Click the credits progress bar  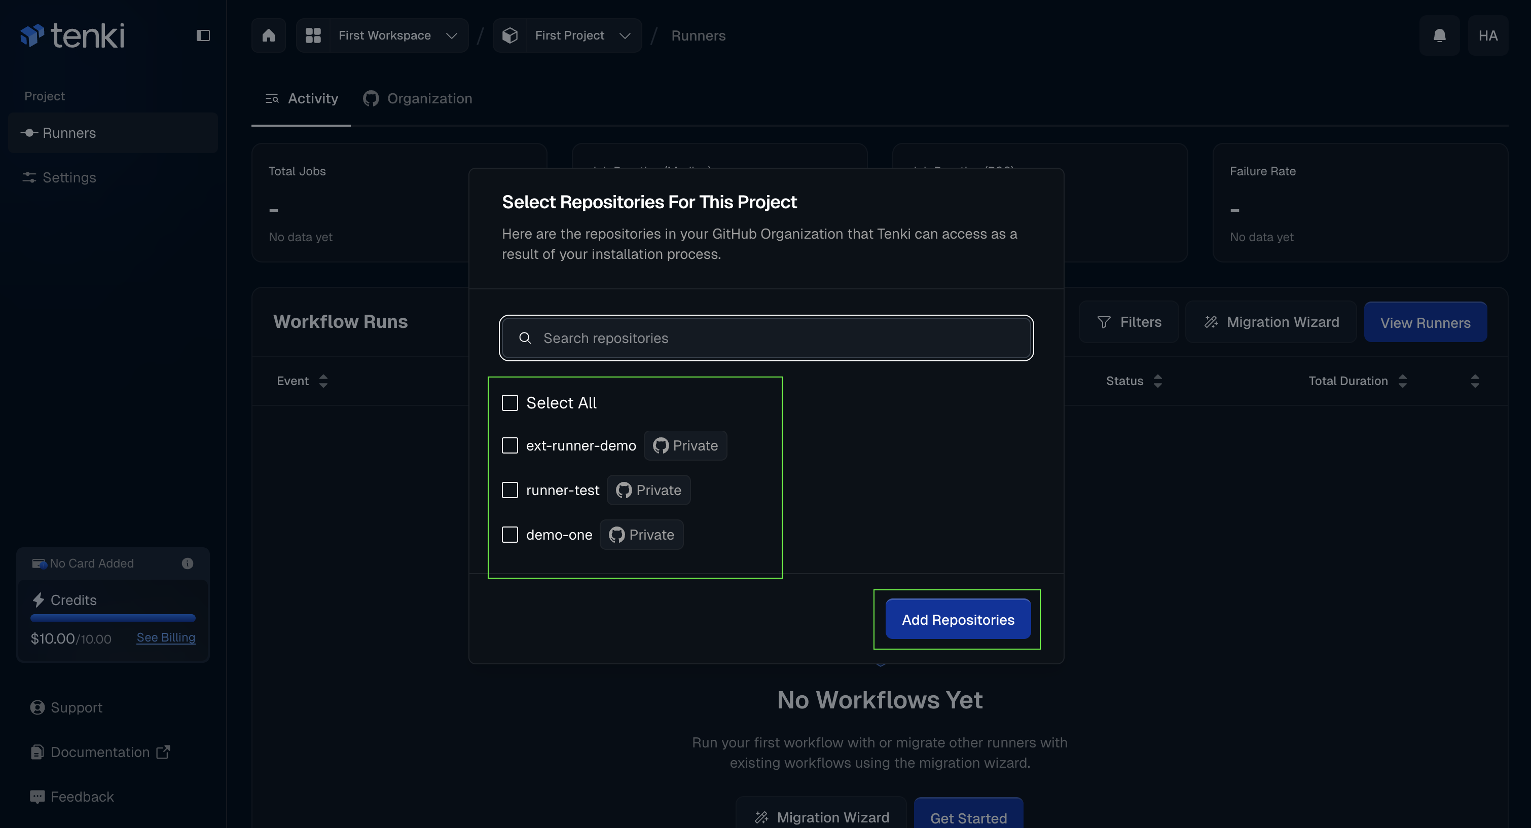click(x=113, y=618)
